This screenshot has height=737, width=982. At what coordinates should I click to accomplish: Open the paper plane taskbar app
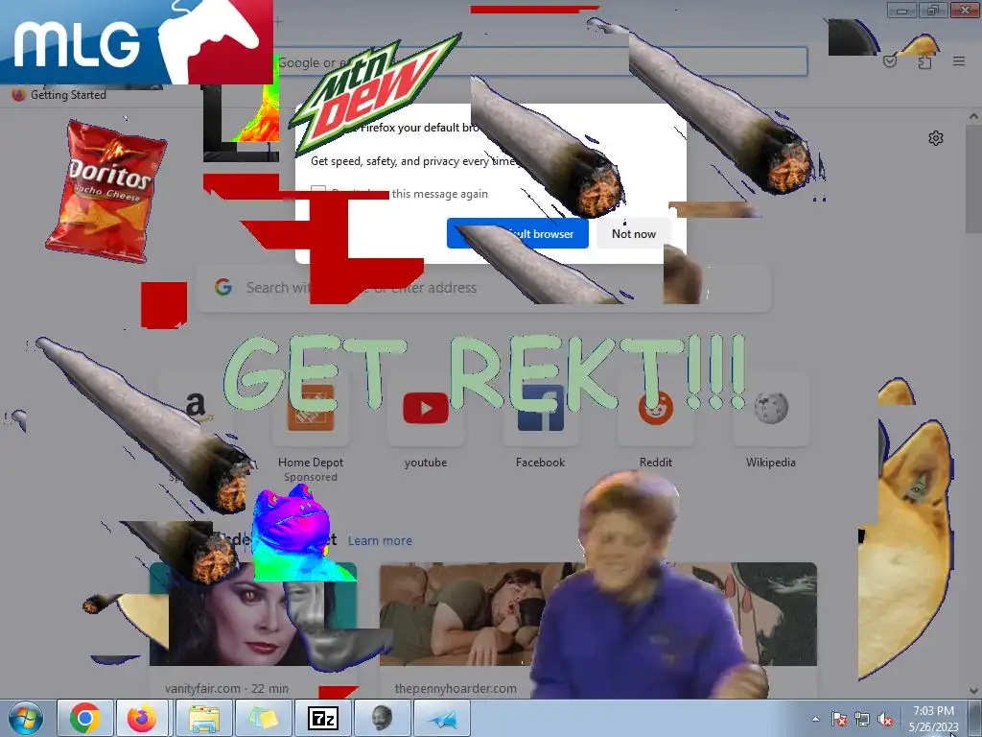pos(441,718)
